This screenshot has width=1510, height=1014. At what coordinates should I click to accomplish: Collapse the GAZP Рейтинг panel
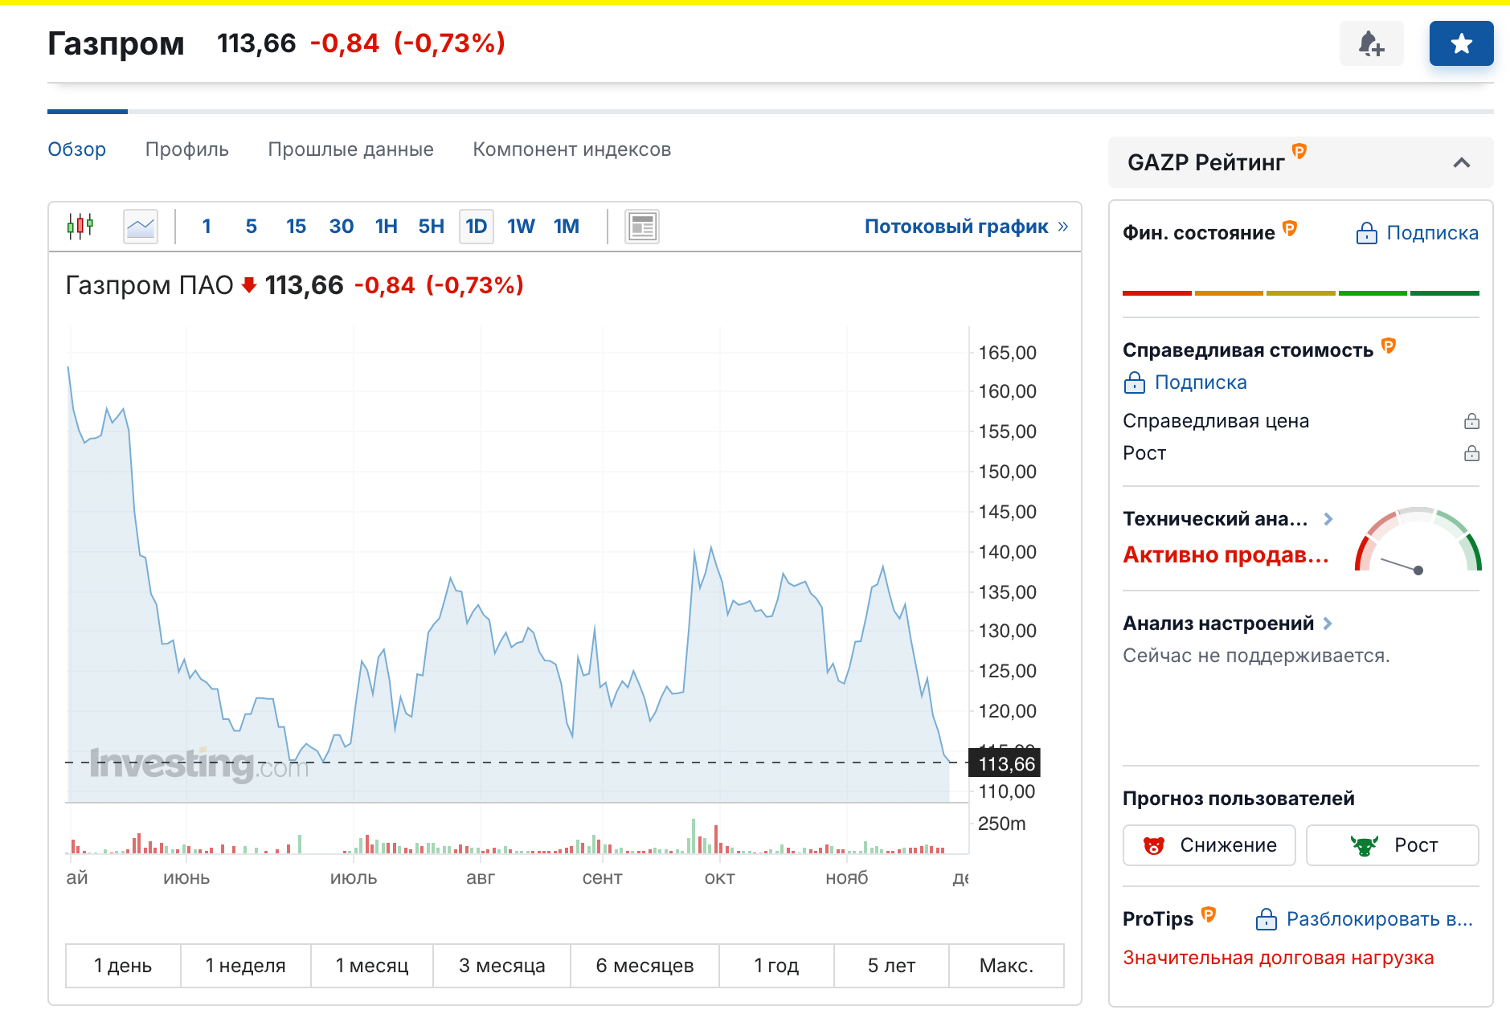coord(1461,163)
